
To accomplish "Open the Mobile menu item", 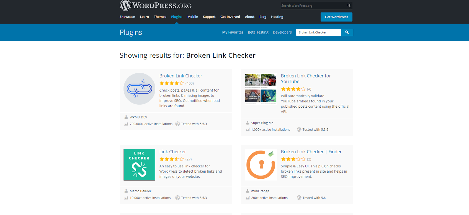I will (x=193, y=17).
